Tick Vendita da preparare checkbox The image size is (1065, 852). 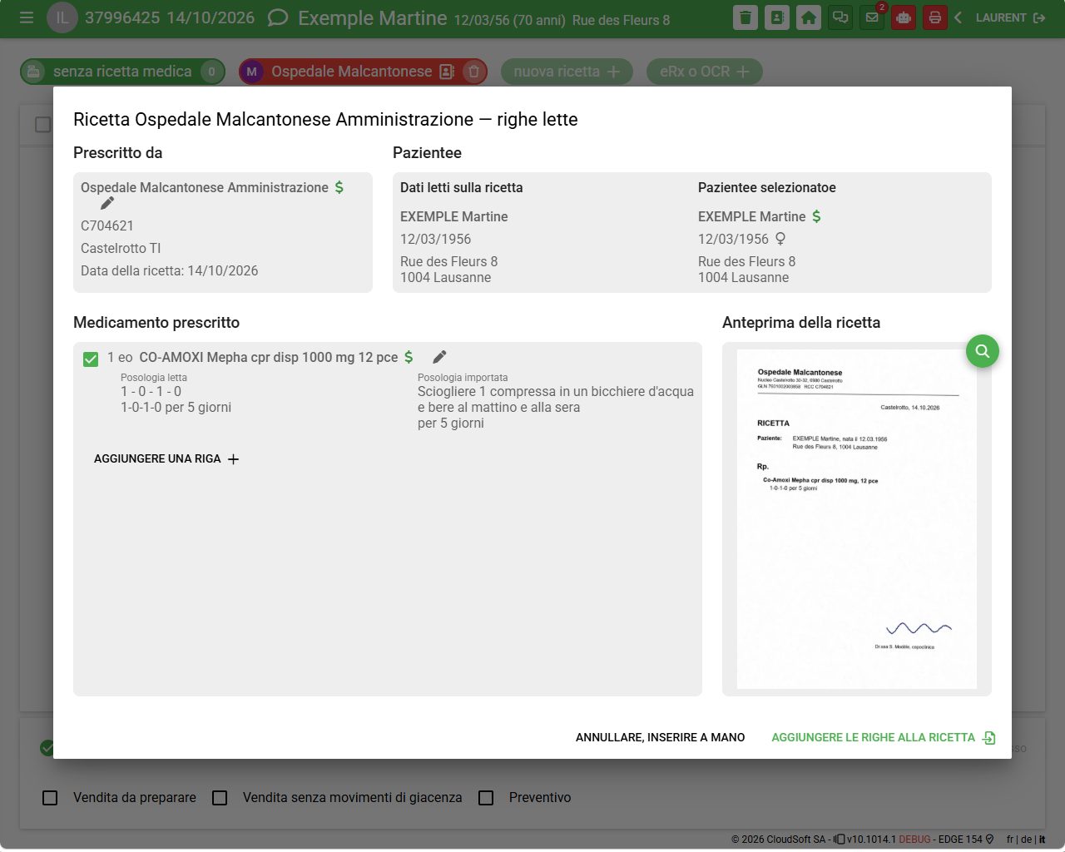tap(50, 798)
